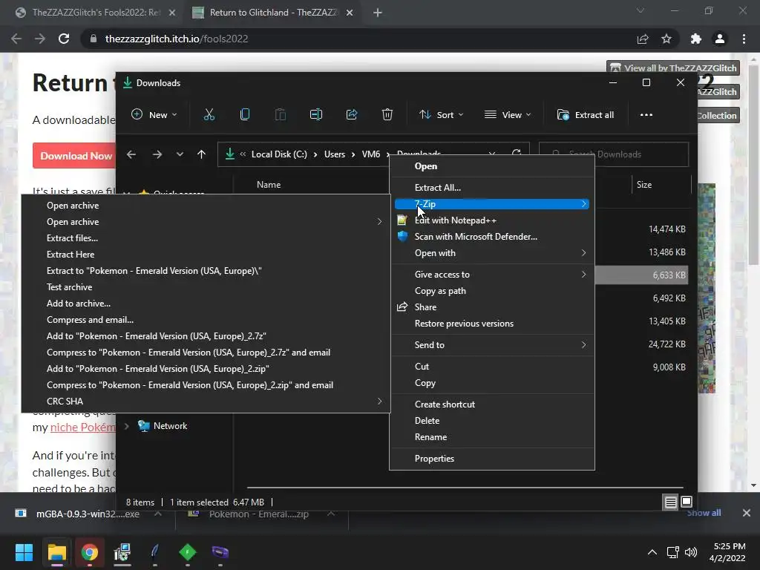This screenshot has width=760, height=570.
Task: Click the Local Disk (C:) breadcrumb
Action: click(x=279, y=154)
